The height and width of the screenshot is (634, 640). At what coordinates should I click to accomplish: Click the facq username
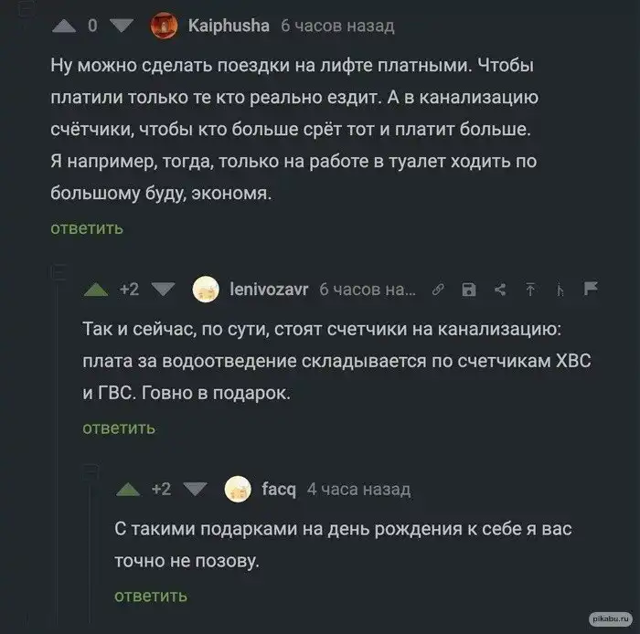(279, 490)
